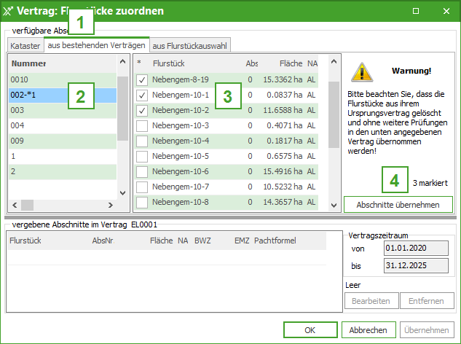Click the app icon in title bar

tap(9, 11)
